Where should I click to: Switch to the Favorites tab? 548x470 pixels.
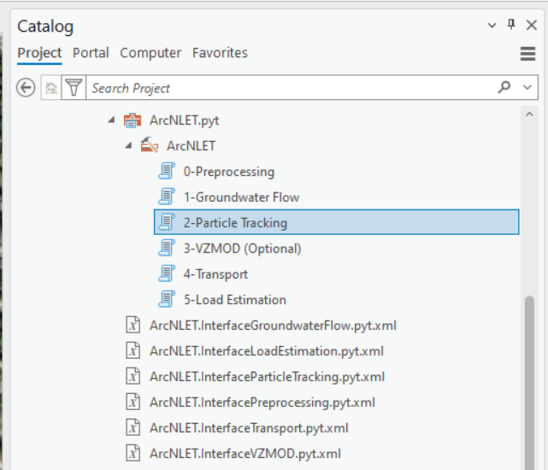pos(220,53)
